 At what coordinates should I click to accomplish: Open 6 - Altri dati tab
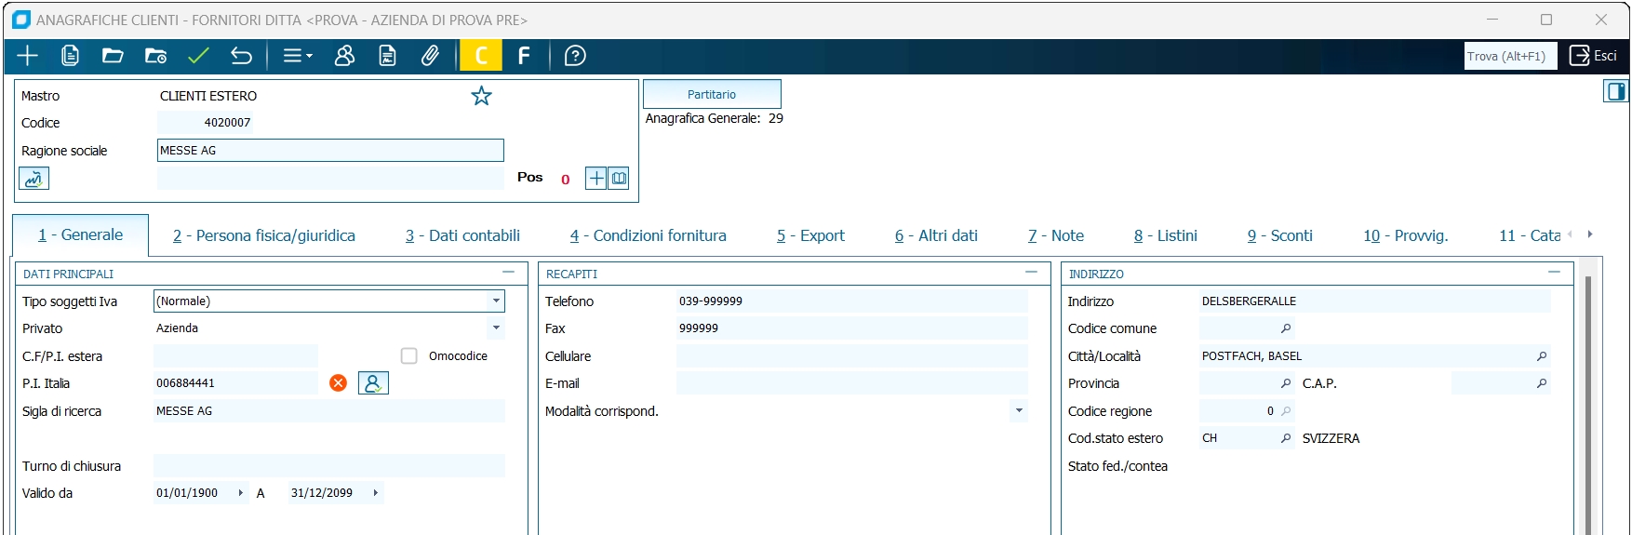point(936,236)
